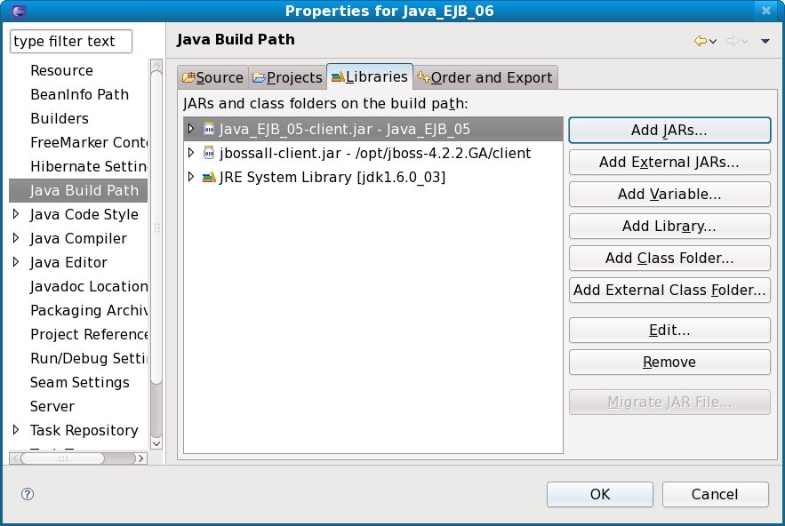Click the type filter text field
785x526 pixels.
(70, 41)
